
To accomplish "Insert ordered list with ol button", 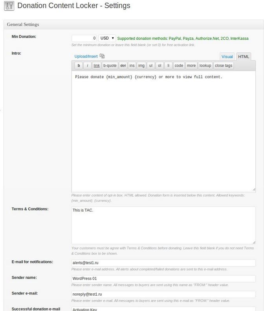I will (159, 65).
